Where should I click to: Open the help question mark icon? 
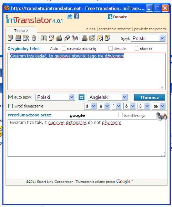tap(108, 38)
